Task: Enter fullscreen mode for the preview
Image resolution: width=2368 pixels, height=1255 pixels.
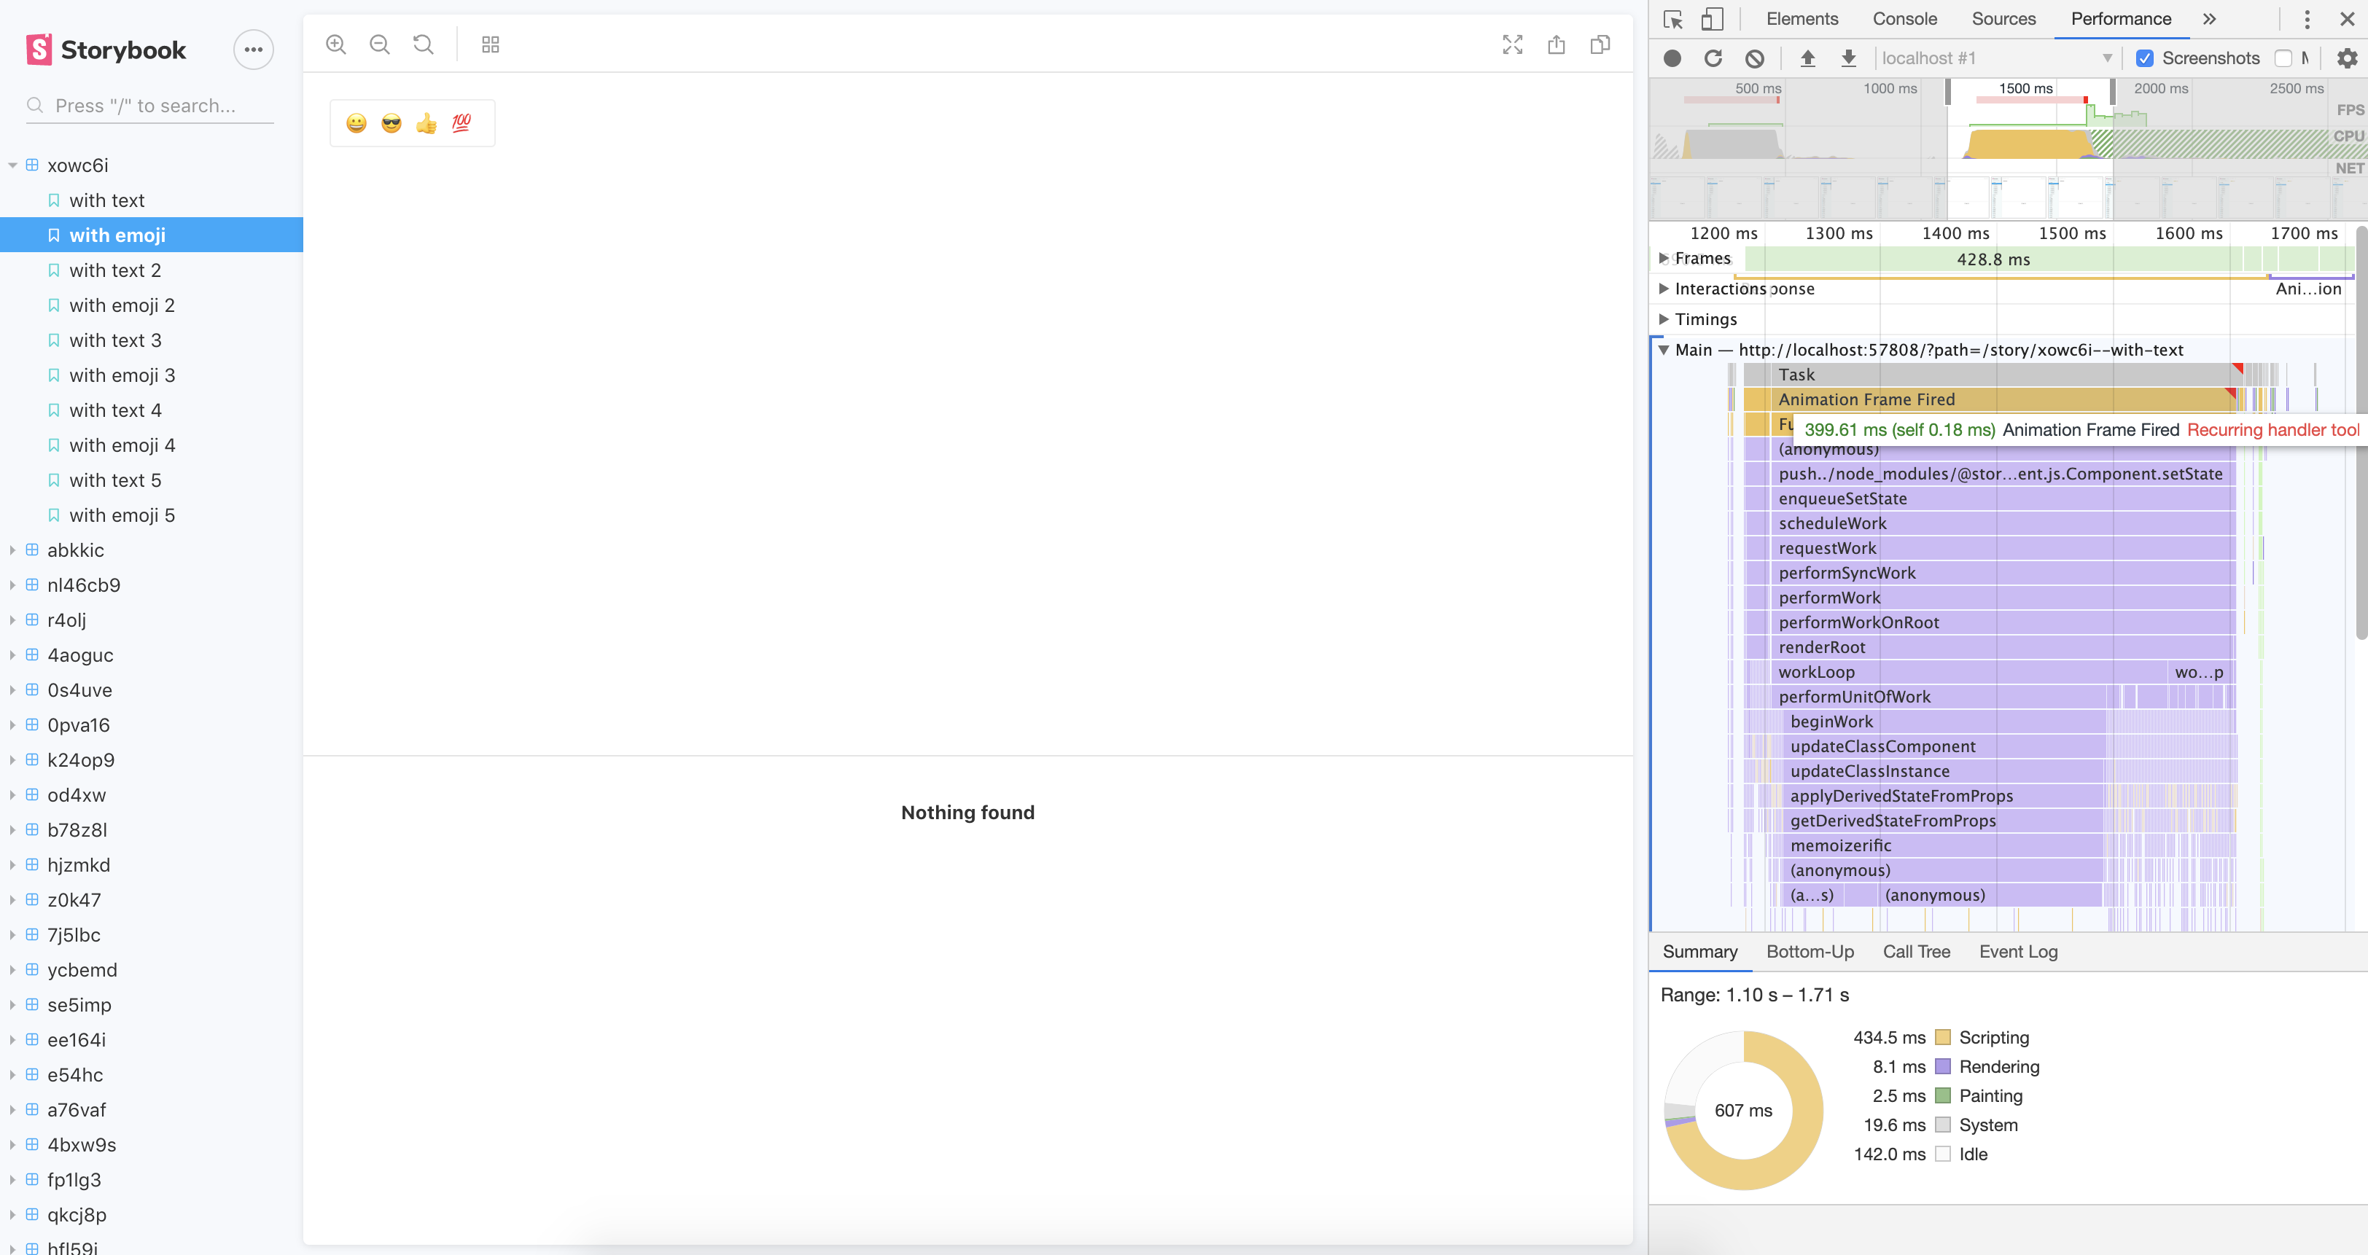Action: pos(1512,43)
